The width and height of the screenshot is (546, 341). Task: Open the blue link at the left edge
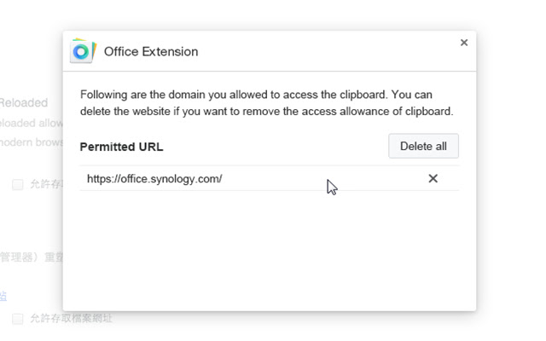tap(3, 295)
